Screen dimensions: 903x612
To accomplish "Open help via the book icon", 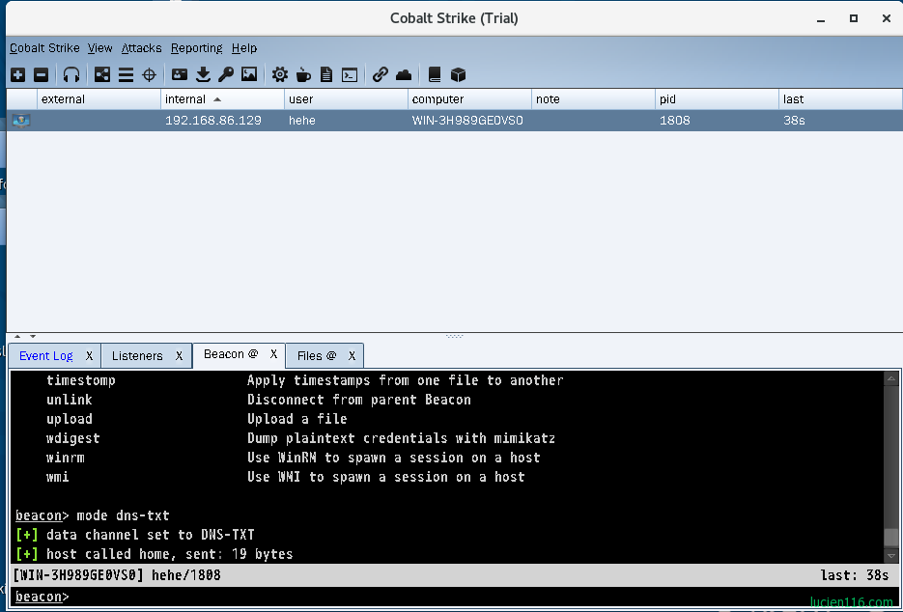I will coord(435,74).
